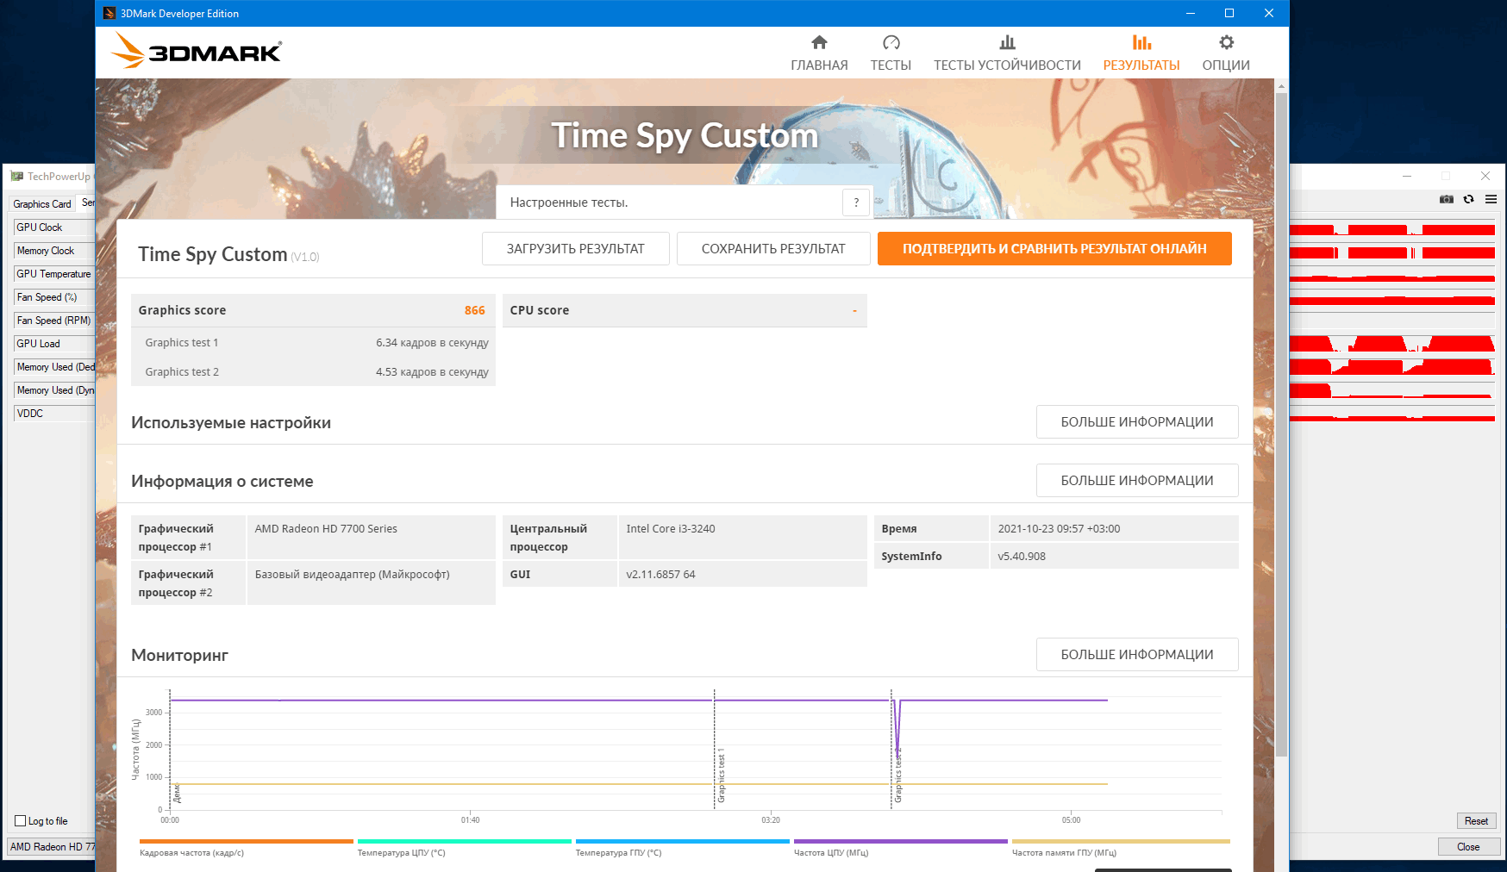The image size is (1507, 872).
Task: Click БОЛЬШЕ ИНФОРМАЦИИ for Используемые настройки
Action: point(1137,422)
